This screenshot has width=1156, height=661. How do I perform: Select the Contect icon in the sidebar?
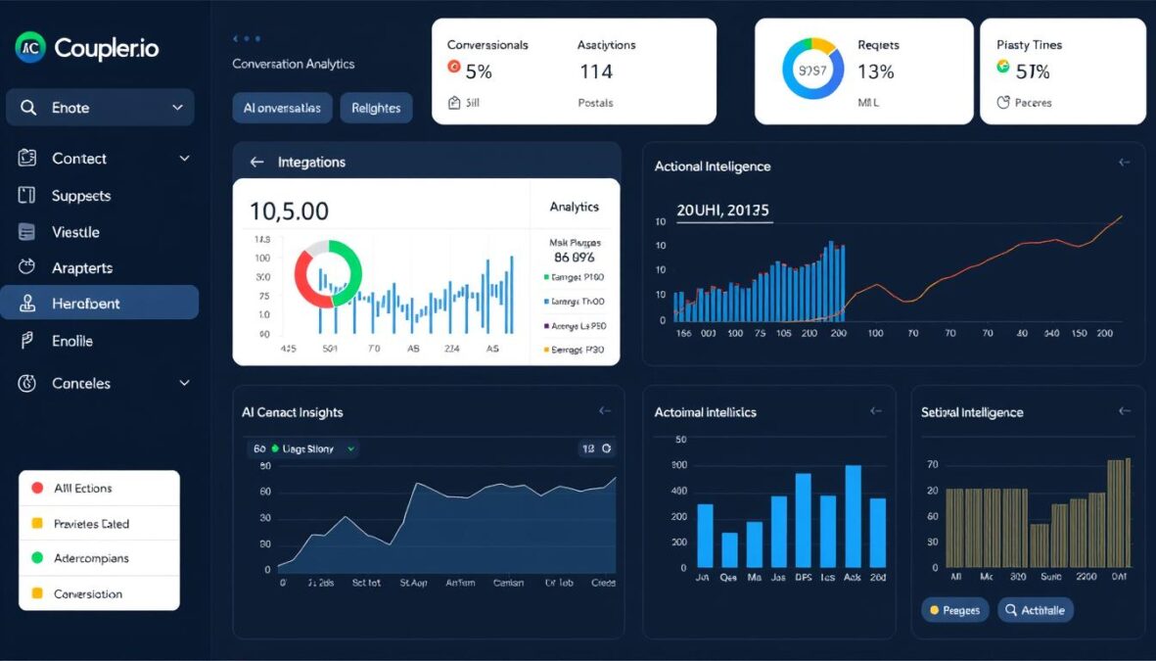point(24,158)
